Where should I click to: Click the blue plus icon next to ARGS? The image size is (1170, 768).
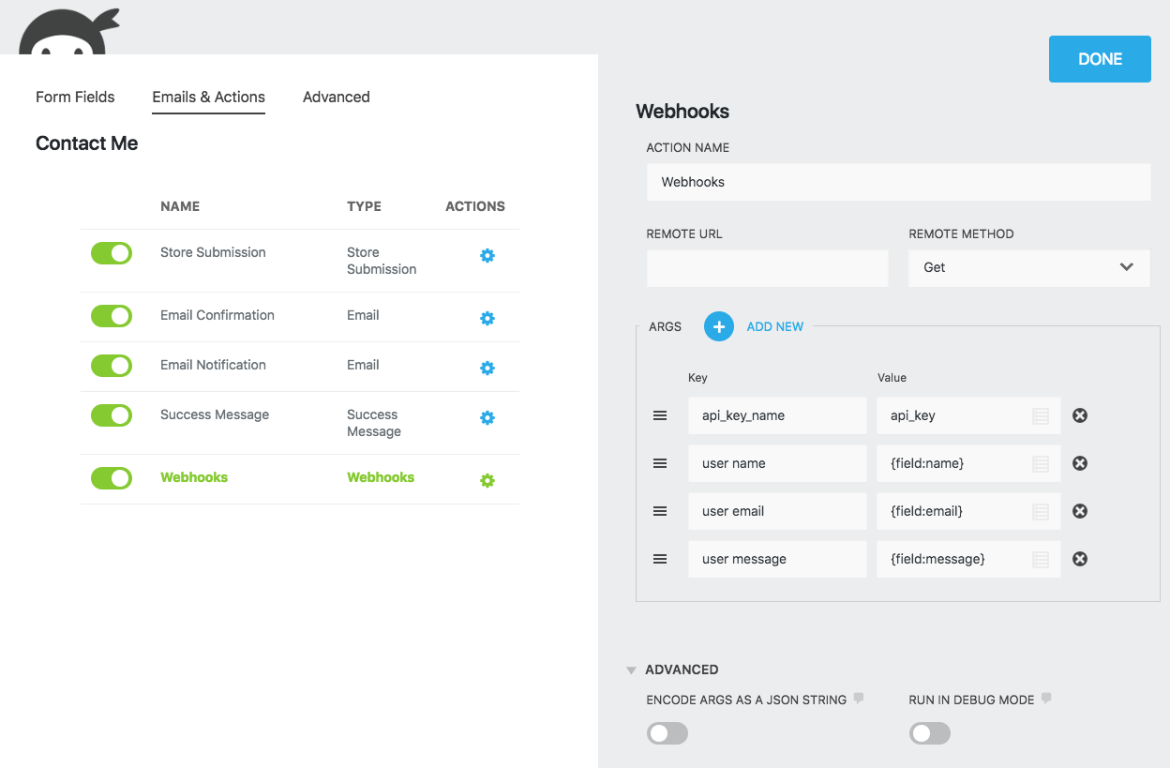tap(718, 326)
